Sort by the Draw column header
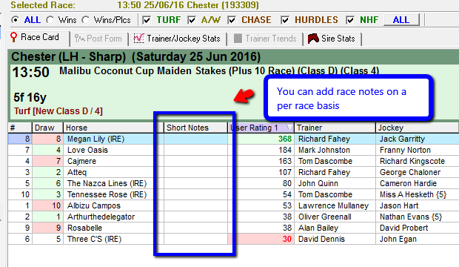The image size is (459, 267). 47,128
